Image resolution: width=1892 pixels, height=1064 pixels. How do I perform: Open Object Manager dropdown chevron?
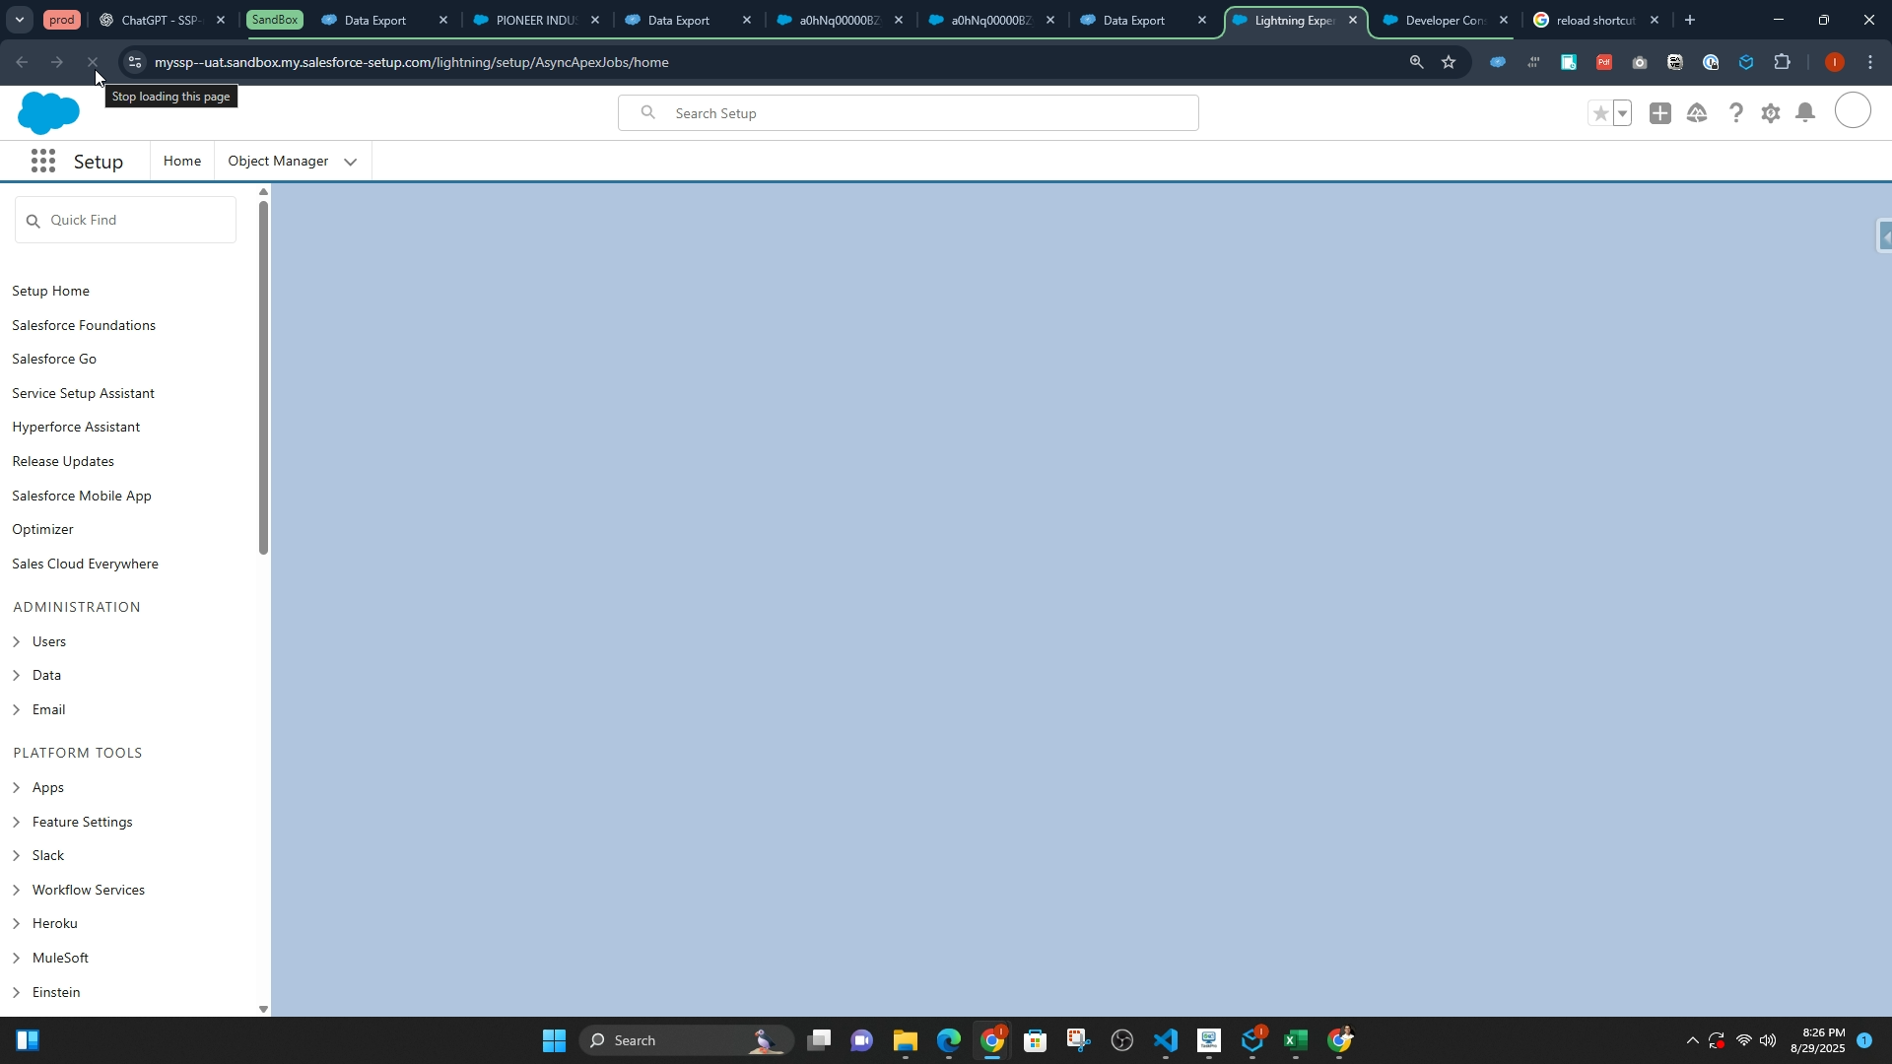coord(350,163)
